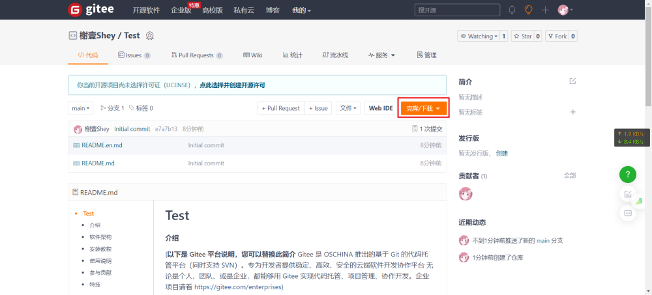Open the README.md file in list
The width and height of the screenshot is (652, 295).
[x=98, y=163]
